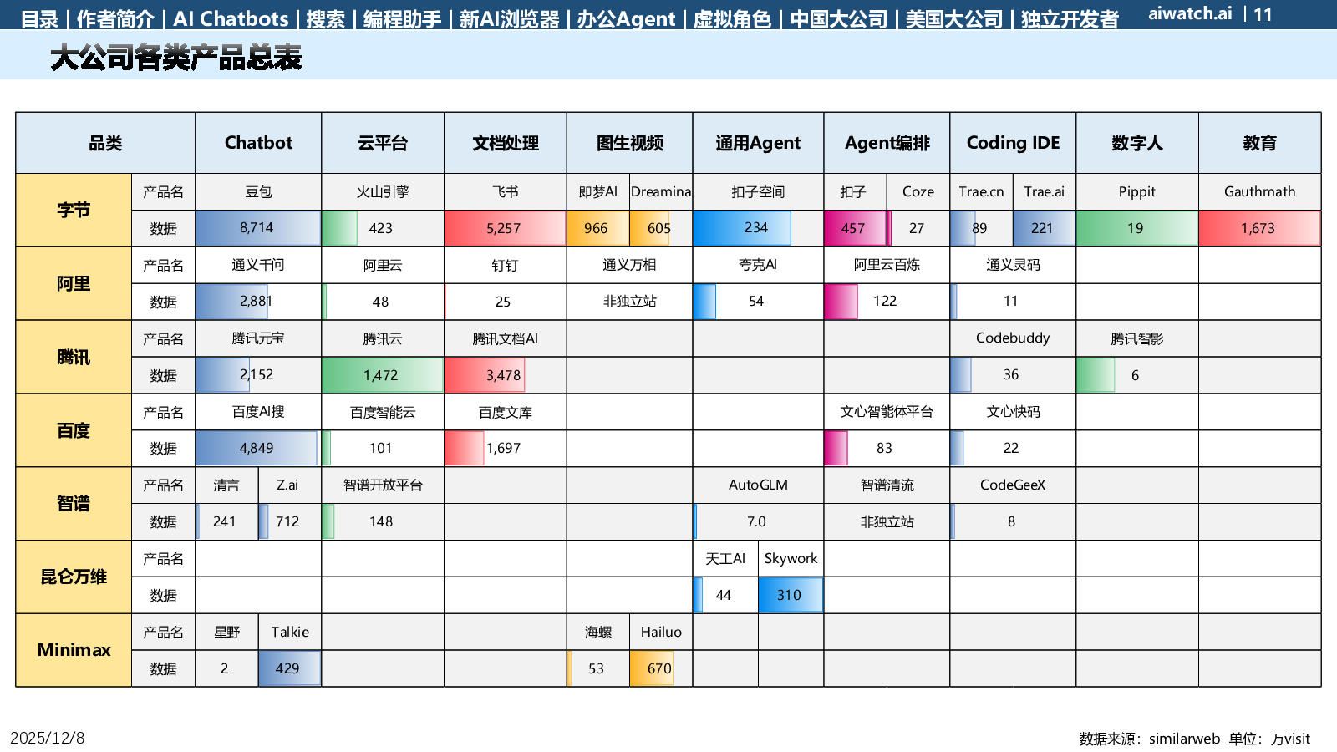
Task: Click the Gauthmath data cell showing 1,673
Action: [x=1258, y=228]
